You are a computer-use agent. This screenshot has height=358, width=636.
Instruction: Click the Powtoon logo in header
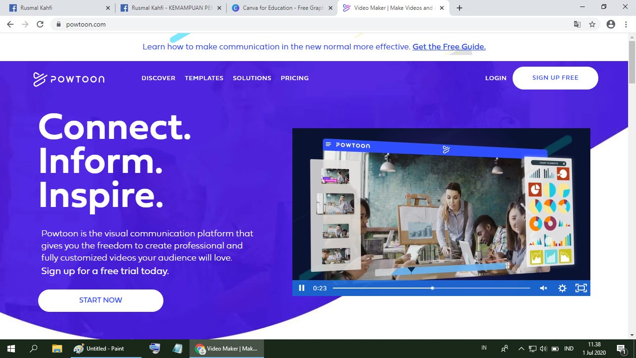pyautogui.click(x=69, y=79)
